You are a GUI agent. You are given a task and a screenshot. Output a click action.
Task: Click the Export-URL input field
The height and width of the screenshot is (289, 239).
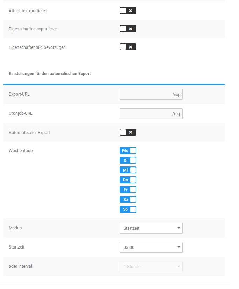(x=151, y=95)
